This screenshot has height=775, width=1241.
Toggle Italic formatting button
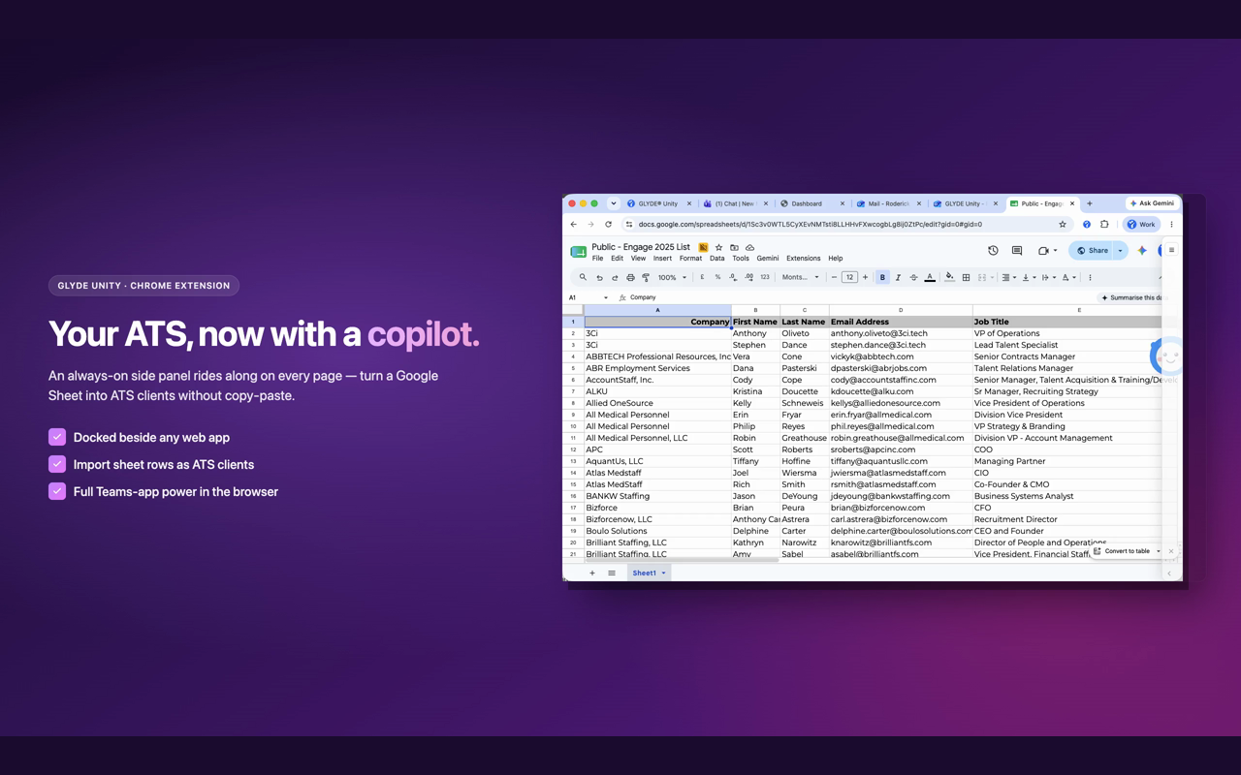[898, 277]
